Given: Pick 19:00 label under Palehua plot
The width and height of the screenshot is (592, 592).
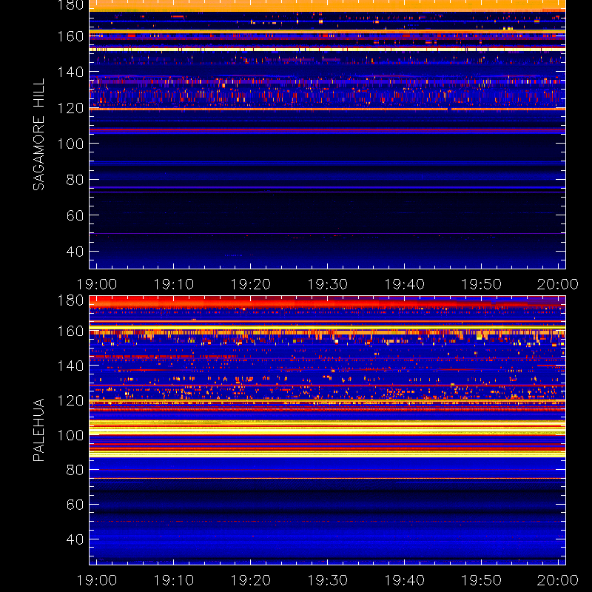Looking at the screenshot, I should tap(97, 580).
